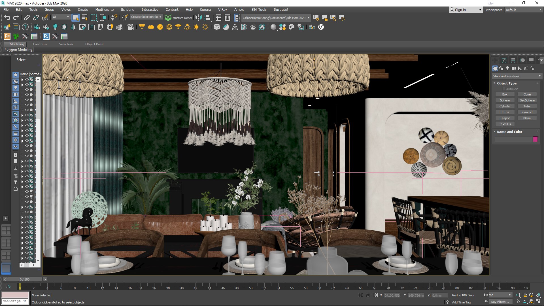
Task: Click the Selection Lock padlock icon
Action: tap(368, 295)
